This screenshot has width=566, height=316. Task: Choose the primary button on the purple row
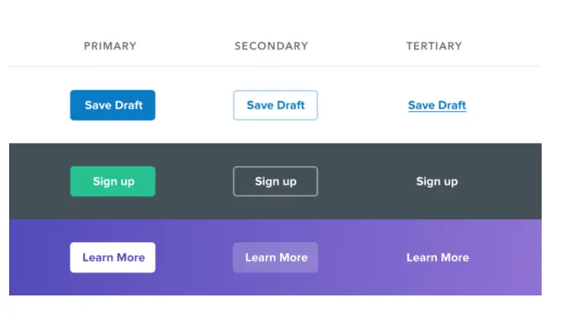113,257
